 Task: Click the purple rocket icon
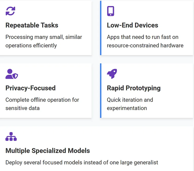(112, 74)
